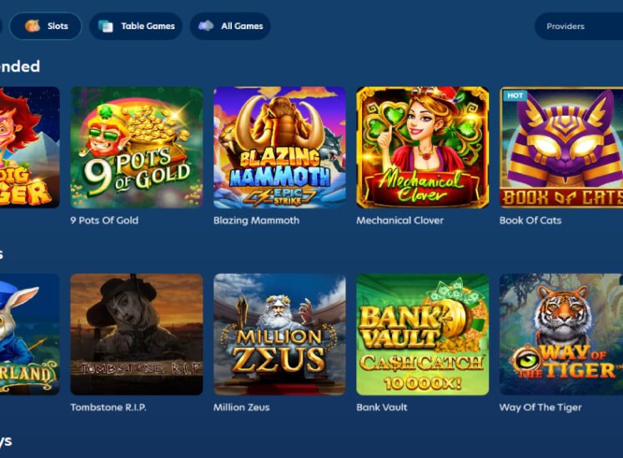
Task: Open Tombstone R.I.P. game thumbnail
Action: coord(137,334)
